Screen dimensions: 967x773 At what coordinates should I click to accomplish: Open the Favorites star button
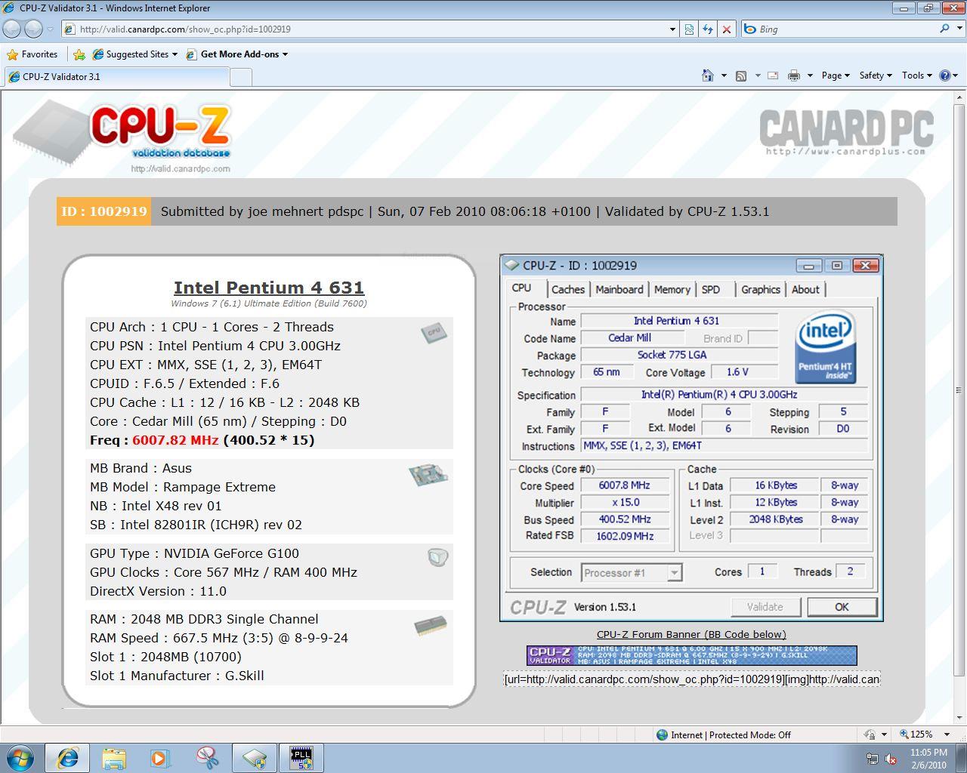pyautogui.click(x=32, y=54)
